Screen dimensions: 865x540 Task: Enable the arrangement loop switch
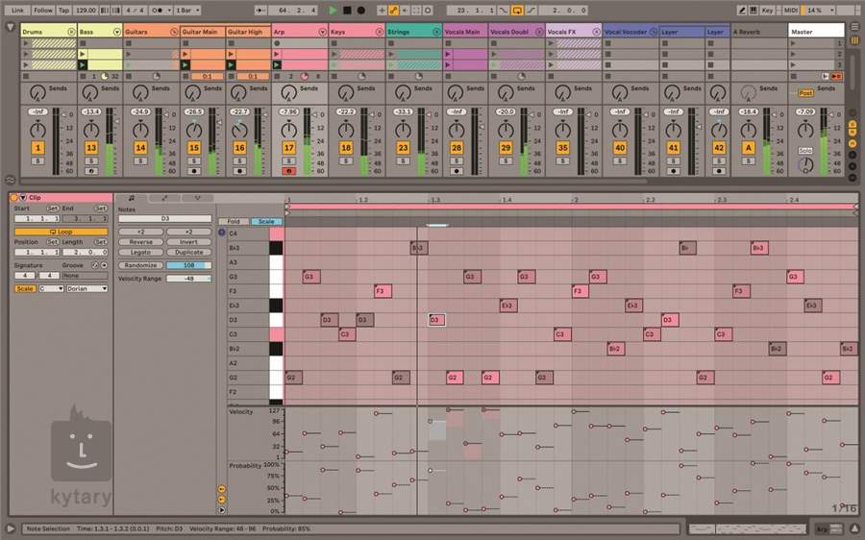click(x=517, y=10)
